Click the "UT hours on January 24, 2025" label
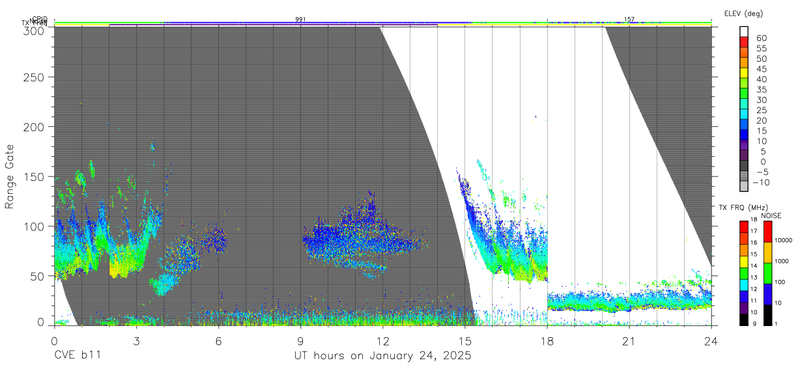Image resolution: width=800 pixels, height=369 pixels. (x=382, y=356)
